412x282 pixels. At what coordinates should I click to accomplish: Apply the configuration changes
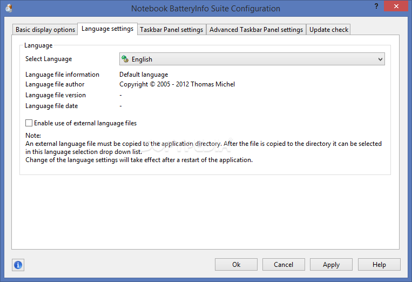pos(331,264)
